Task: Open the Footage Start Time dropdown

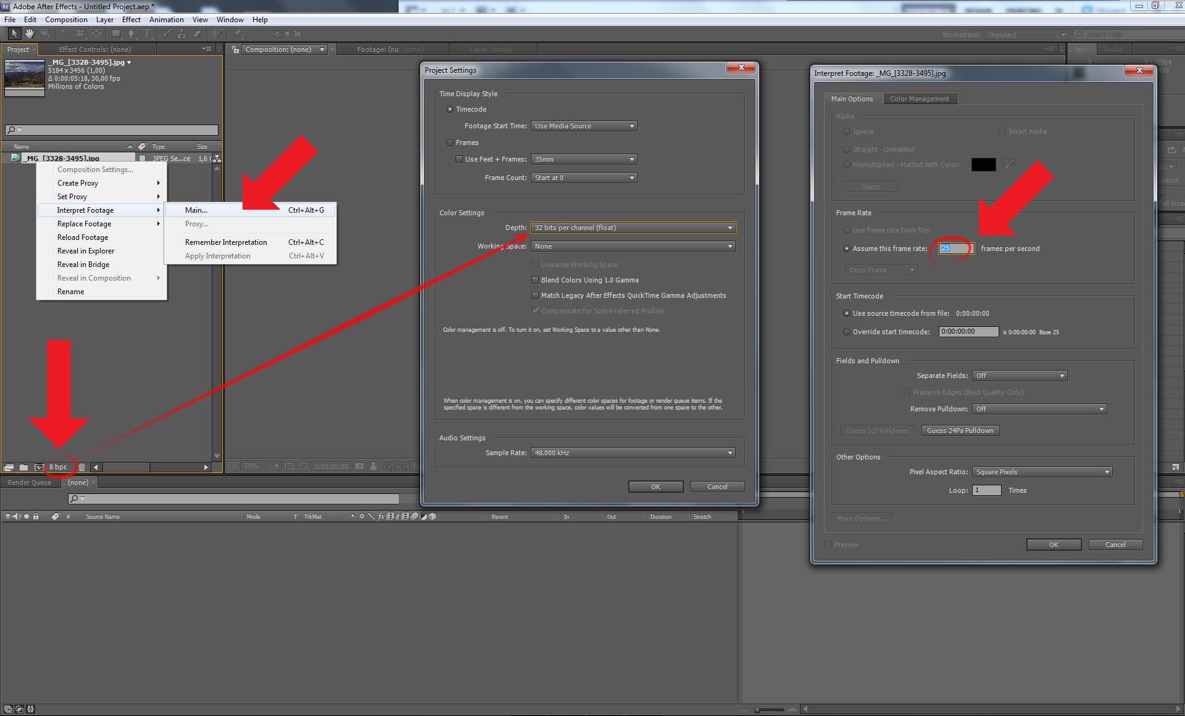Action: [584, 126]
